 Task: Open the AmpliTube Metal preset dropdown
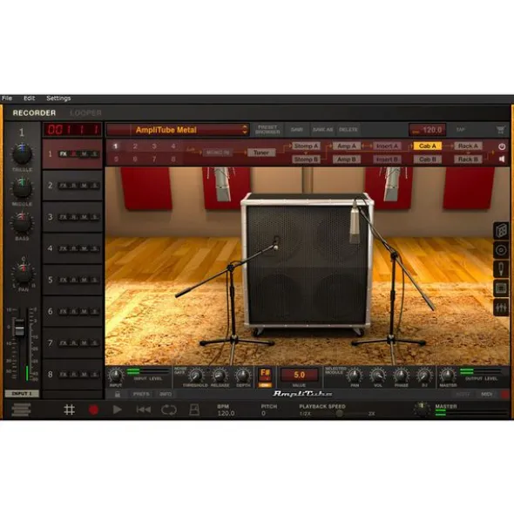[178, 130]
